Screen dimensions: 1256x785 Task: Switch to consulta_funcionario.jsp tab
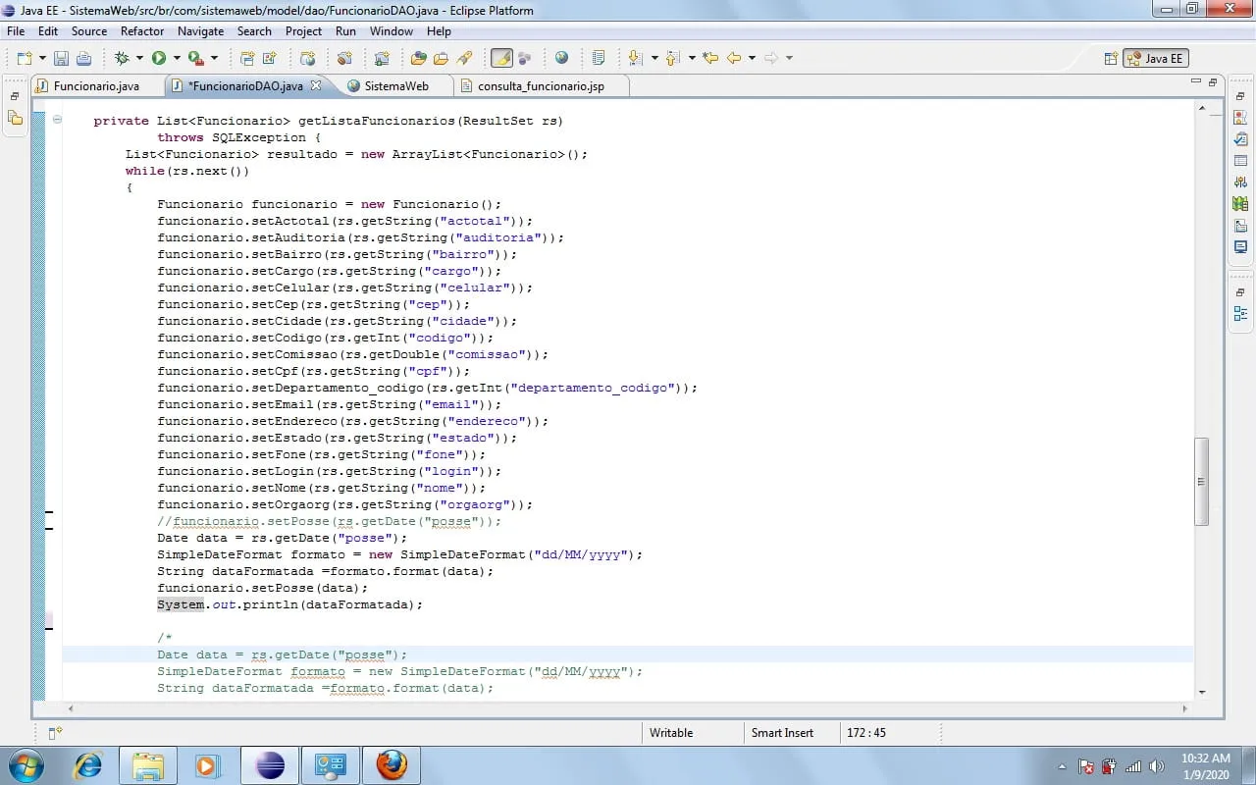click(541, 86)
